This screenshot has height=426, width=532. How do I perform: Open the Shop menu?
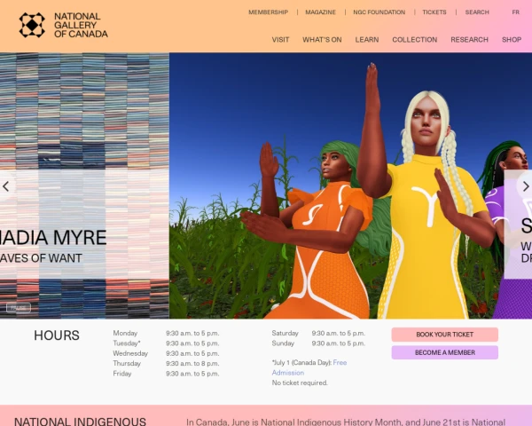point(512,40)
